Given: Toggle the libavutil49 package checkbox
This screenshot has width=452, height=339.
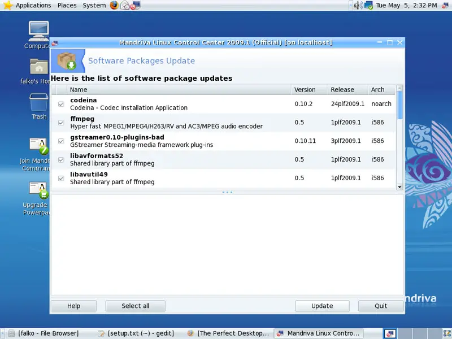Looking at the screenshot, I should [x=61, y=178].
